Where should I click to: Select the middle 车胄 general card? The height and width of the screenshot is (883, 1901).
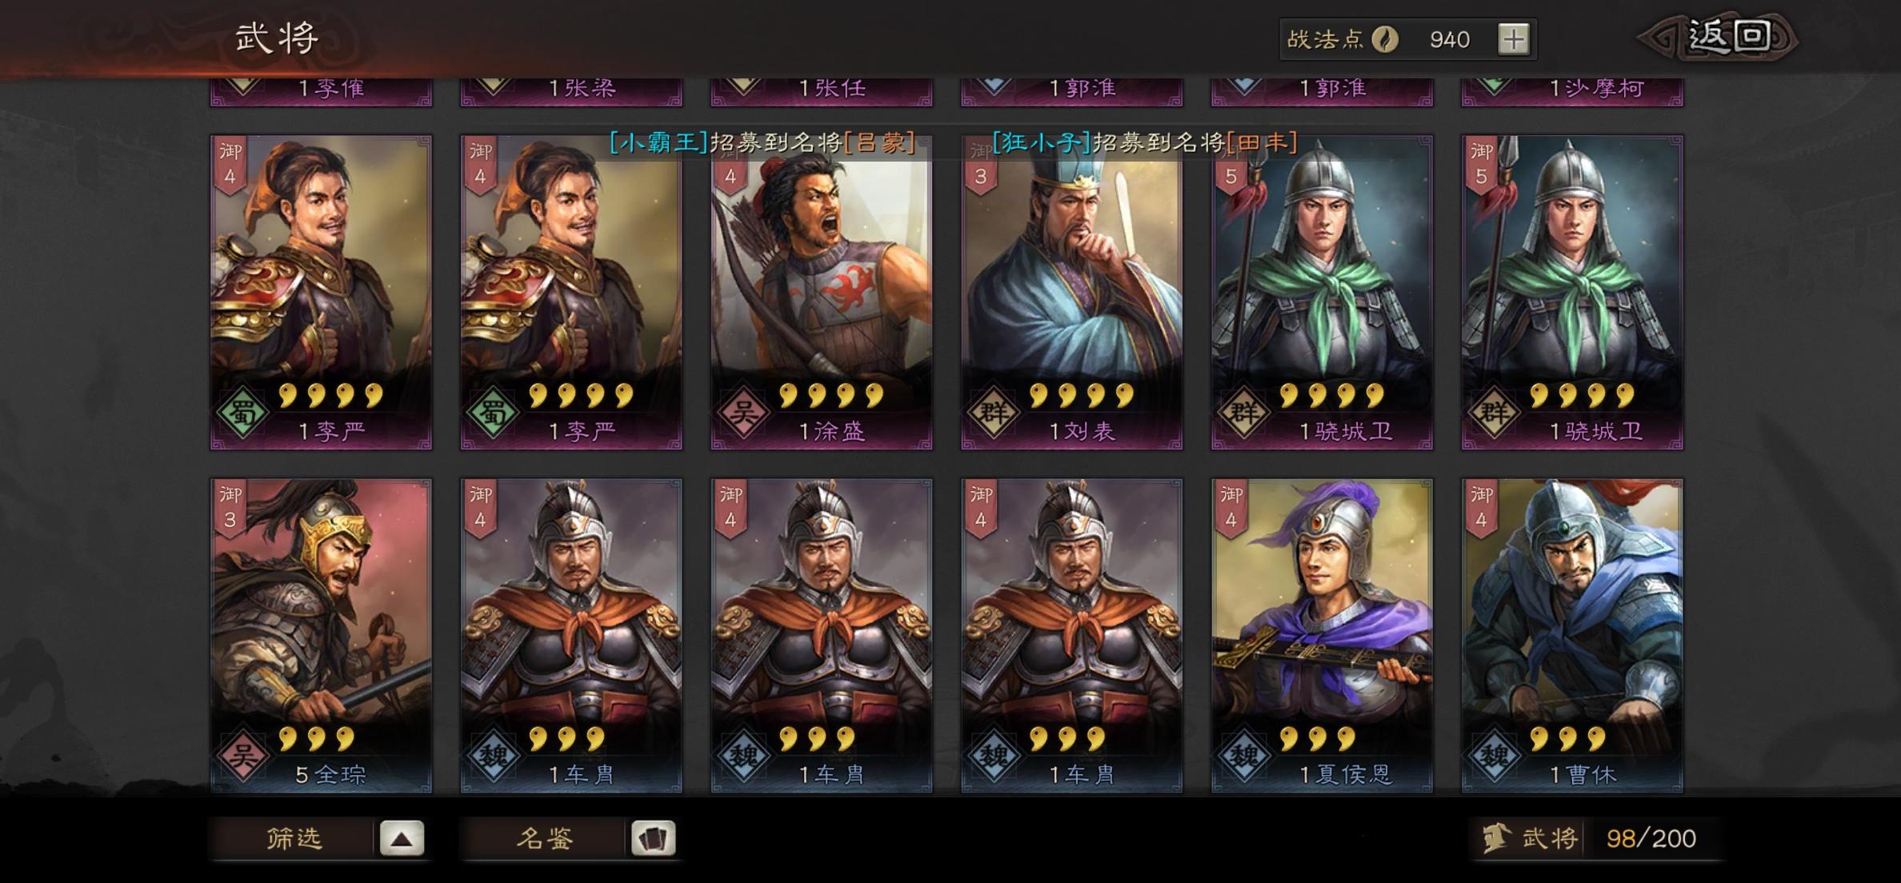(822, 636)
